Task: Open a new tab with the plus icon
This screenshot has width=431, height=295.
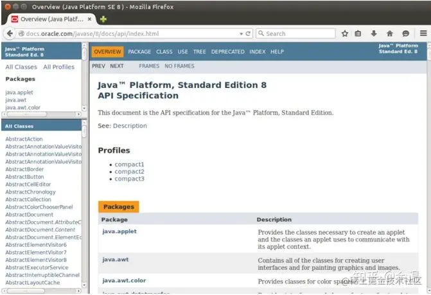Action: pyautogui.click(x=103, y=19)
